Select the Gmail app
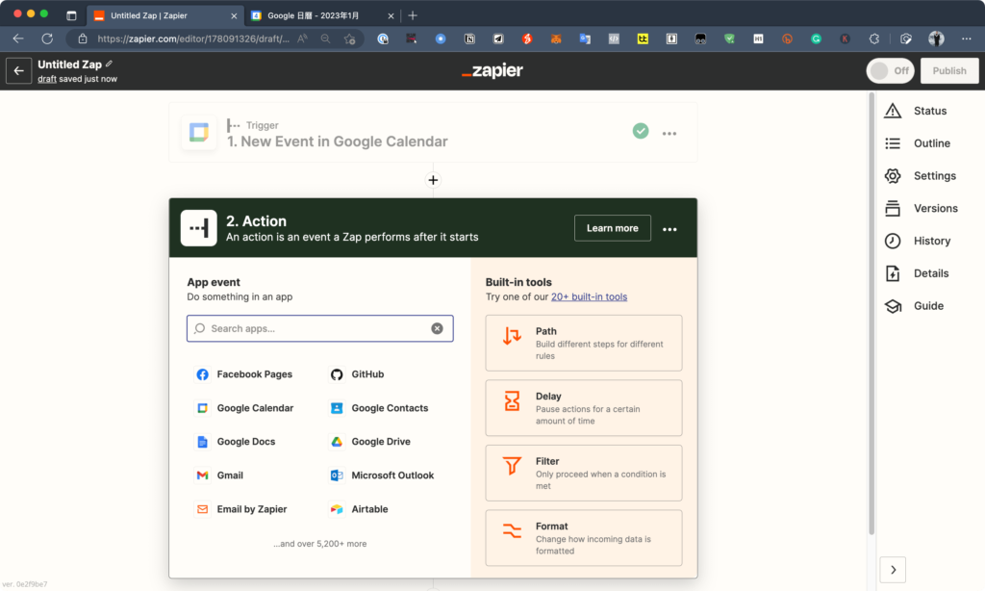Screen dimensions: 985x591 pyautogui.click(x=220, y=475)
